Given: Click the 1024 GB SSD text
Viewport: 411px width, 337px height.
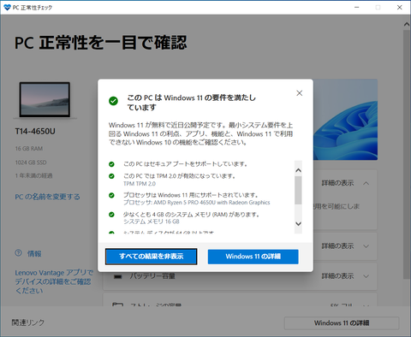Looking at the screenshot, I should click(x=31, y=163).
